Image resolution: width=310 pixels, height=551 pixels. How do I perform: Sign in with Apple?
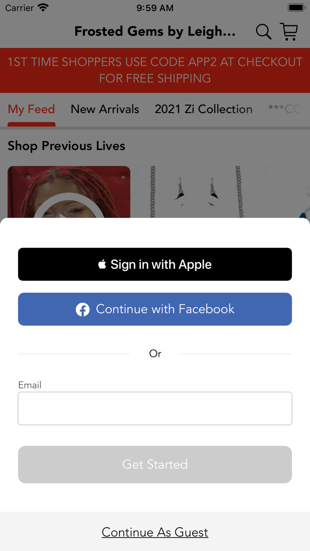(x=155, y=264)
